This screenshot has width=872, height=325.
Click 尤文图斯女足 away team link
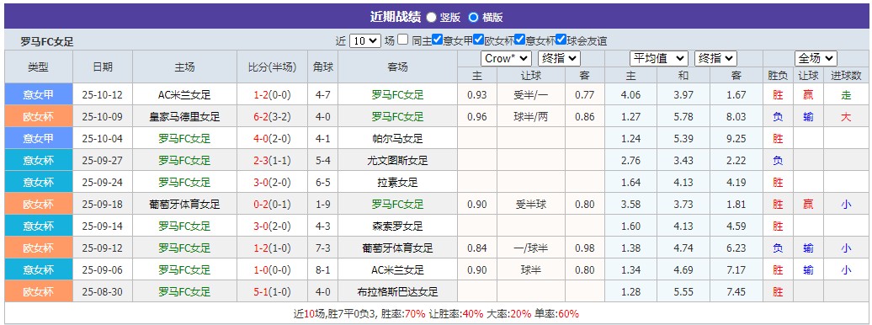(x=397, y=161)
